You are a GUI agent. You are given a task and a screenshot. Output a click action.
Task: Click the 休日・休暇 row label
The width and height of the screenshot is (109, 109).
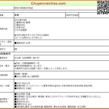coord(5,86)
